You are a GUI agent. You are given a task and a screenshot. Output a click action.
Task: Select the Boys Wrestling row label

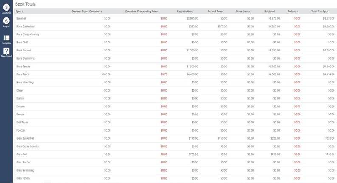coord(25,83)
